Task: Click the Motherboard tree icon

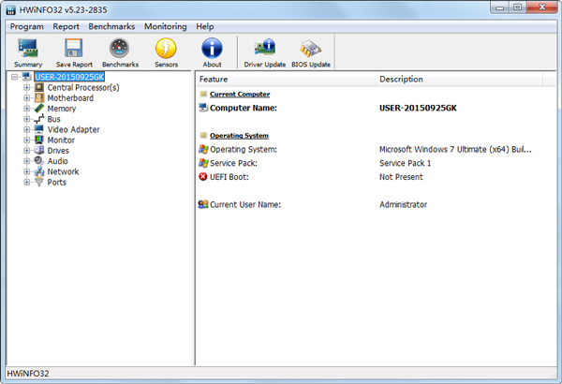Action: click(39, 98)
